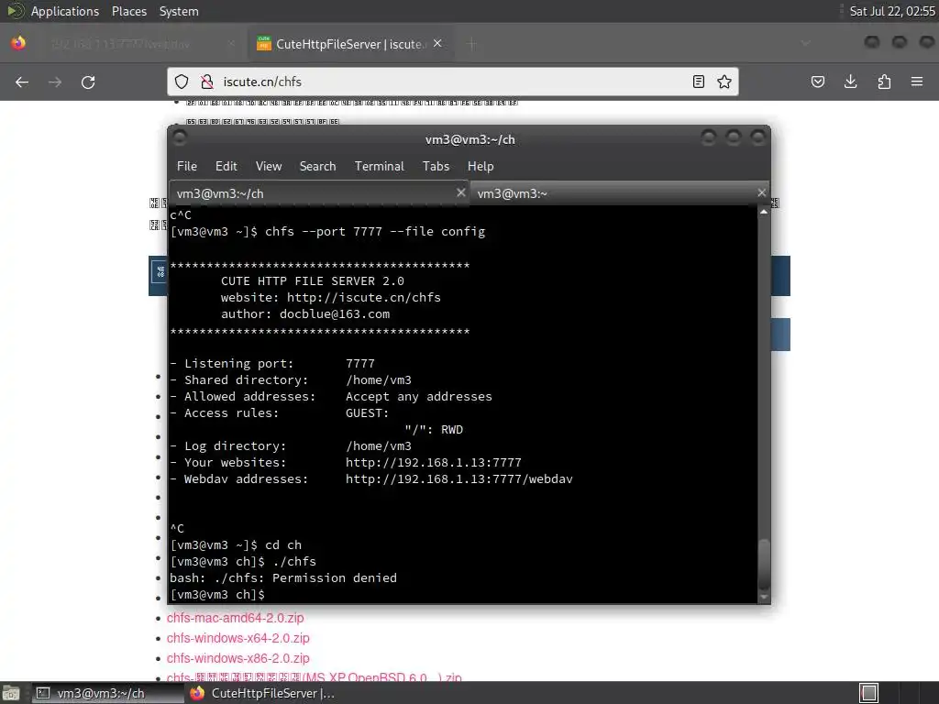Close the vm3@vm3:~ terminal tab
This screenshot has height=704, width=939.
click(761, 192)
